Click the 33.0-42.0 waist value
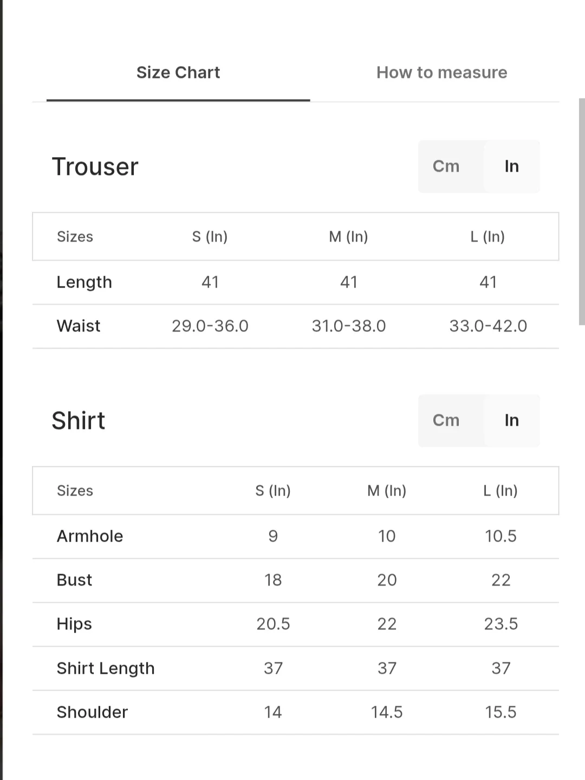This screenshot has width=585, height=780. point(488,326)
